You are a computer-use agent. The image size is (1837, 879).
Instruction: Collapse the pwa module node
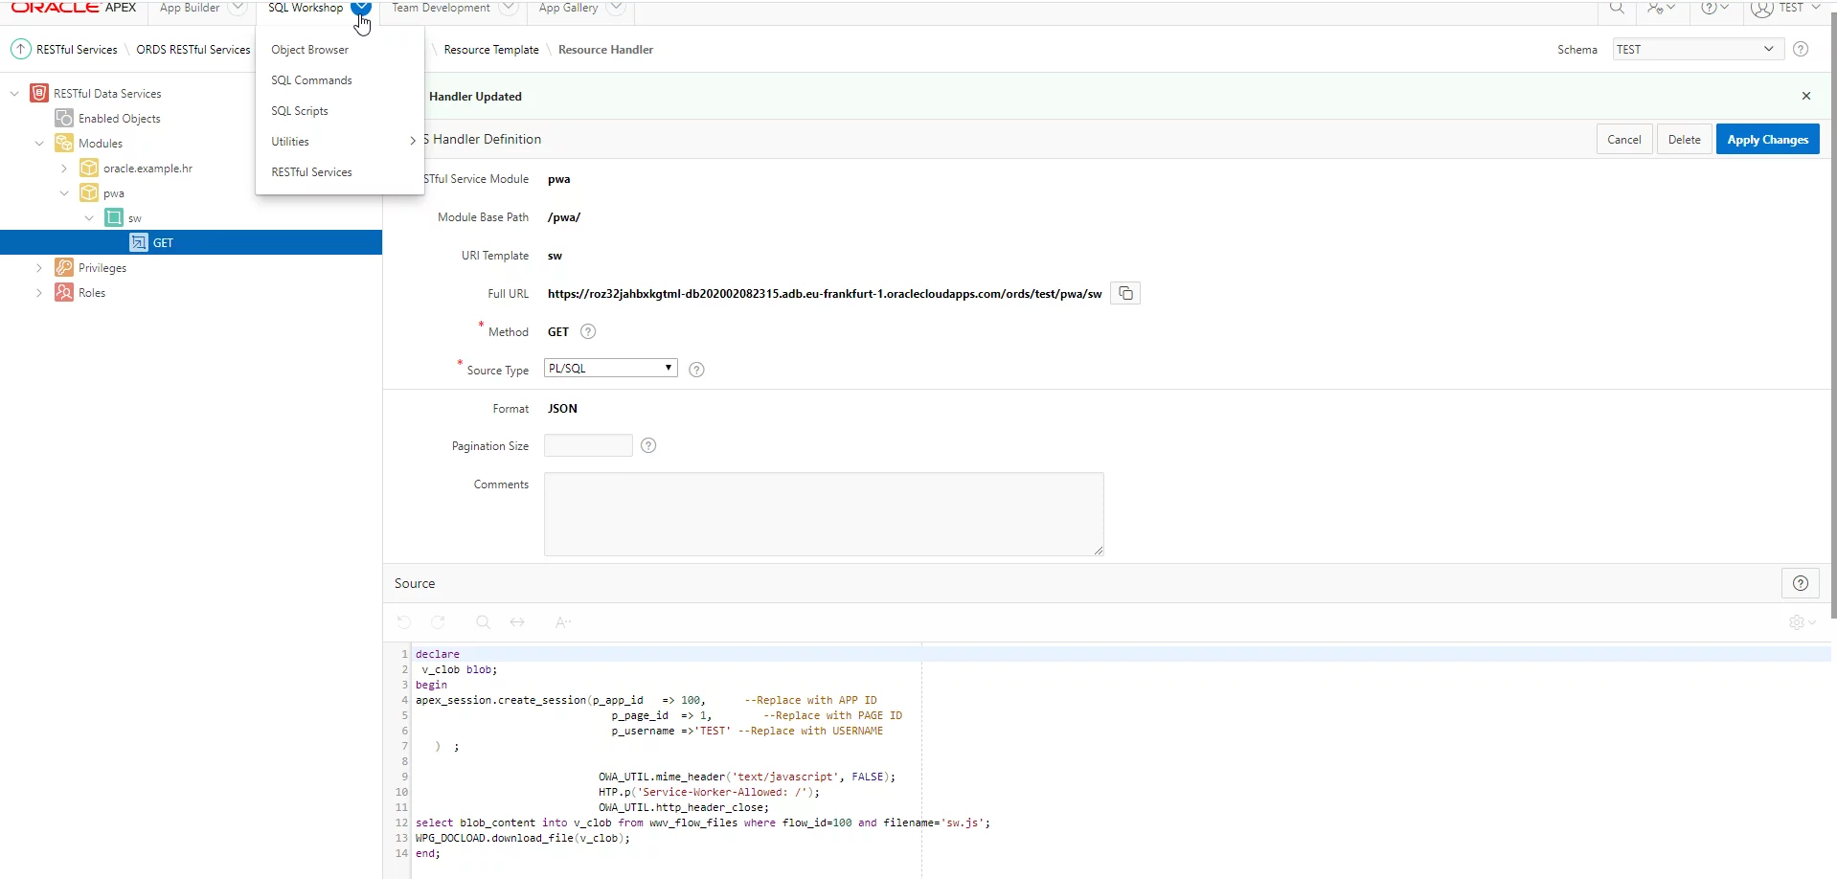[64, 193]
